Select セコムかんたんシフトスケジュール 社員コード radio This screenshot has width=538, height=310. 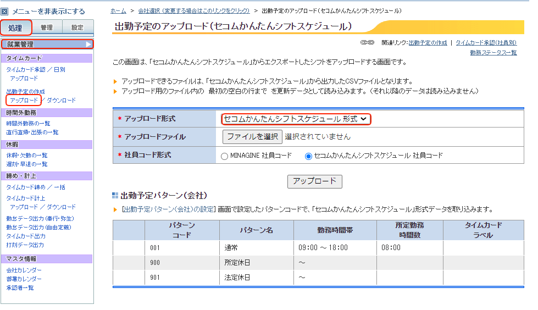(308, 156)
